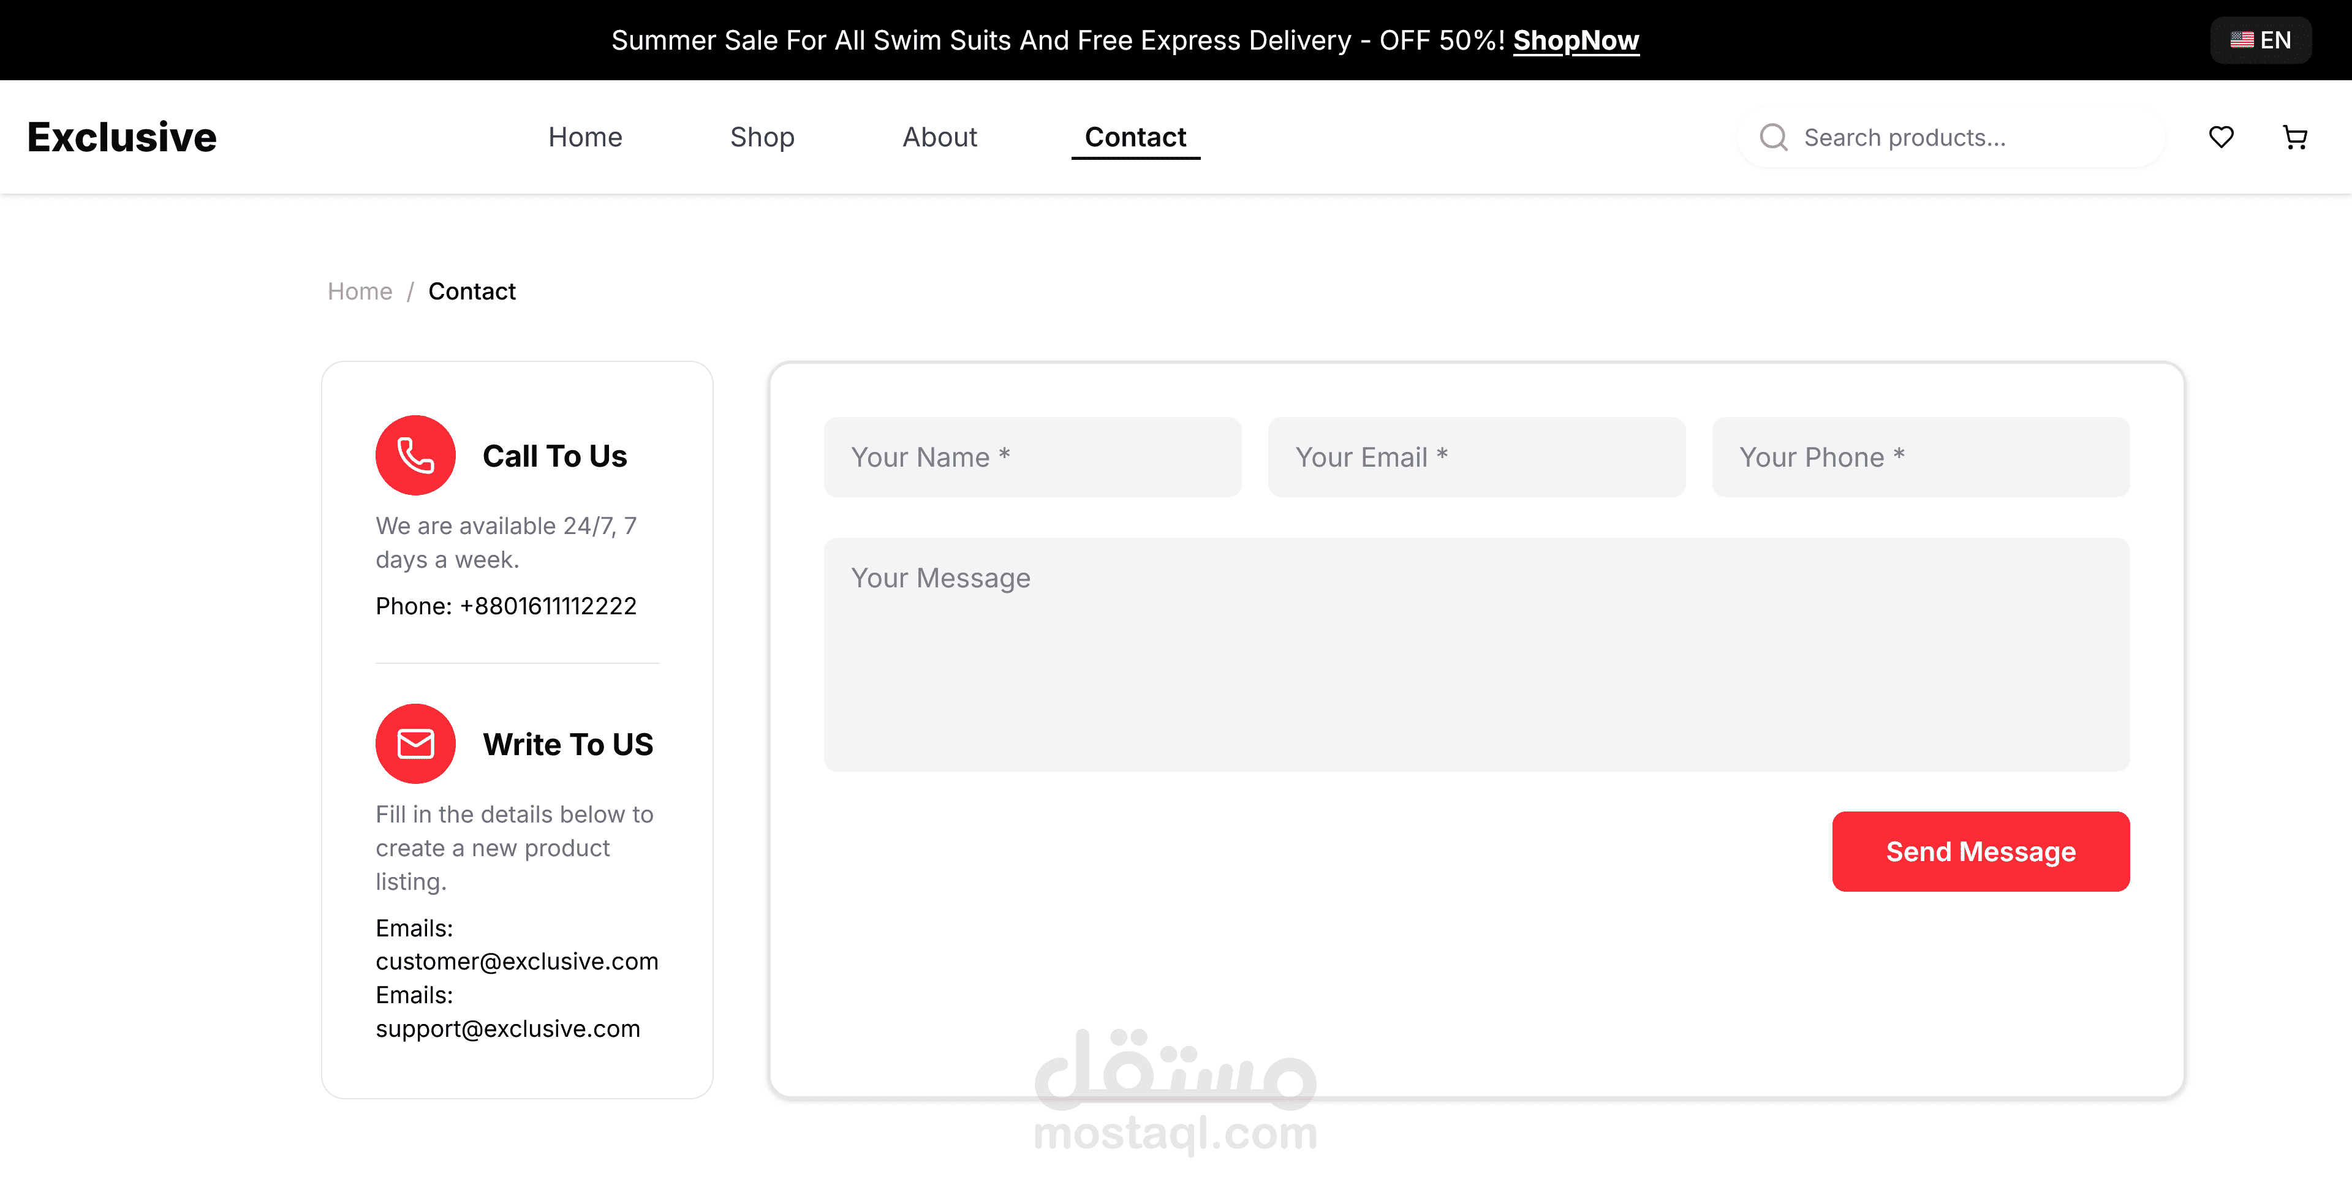This screenshot has width=2352, height=1182.
Task: Click the ShopNow banner link
Action: tap(1576, 40)
